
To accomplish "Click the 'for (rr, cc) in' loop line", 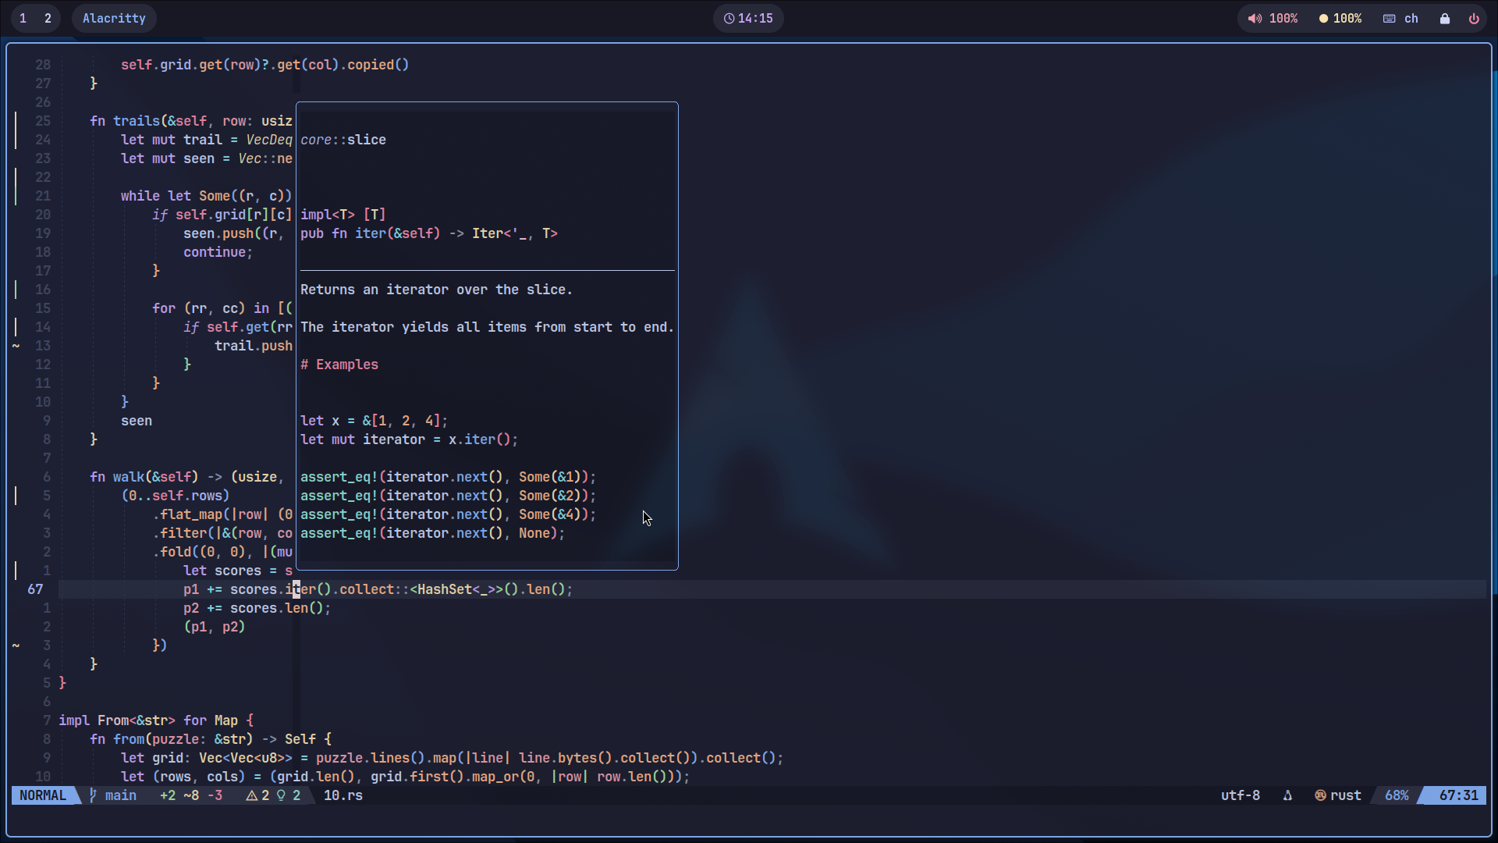I will pos(222,308).
